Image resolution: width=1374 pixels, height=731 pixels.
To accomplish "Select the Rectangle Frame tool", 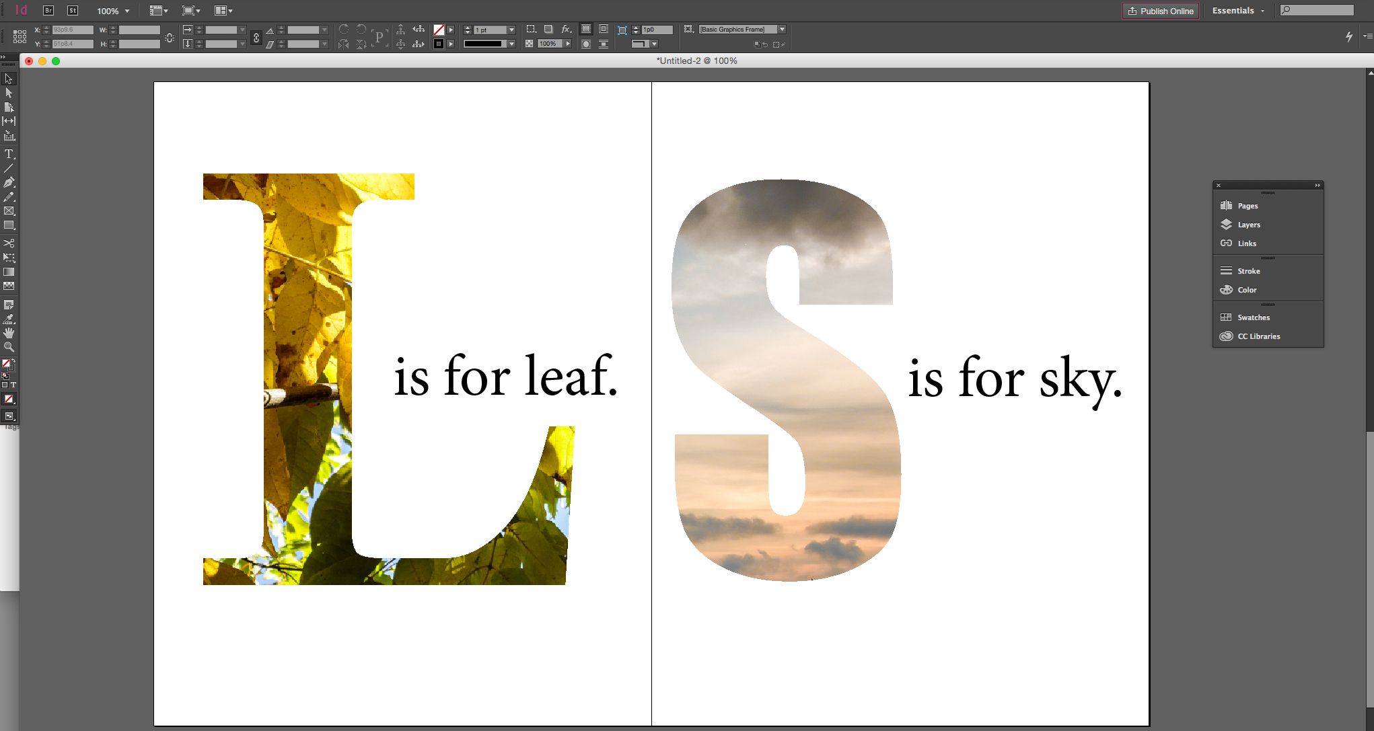I will point(9,210).
